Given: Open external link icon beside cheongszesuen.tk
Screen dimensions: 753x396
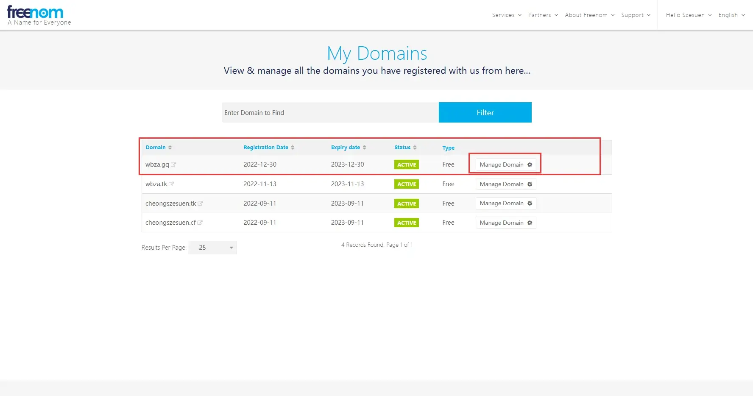Looking at the screenshot, I should [201, 204].
